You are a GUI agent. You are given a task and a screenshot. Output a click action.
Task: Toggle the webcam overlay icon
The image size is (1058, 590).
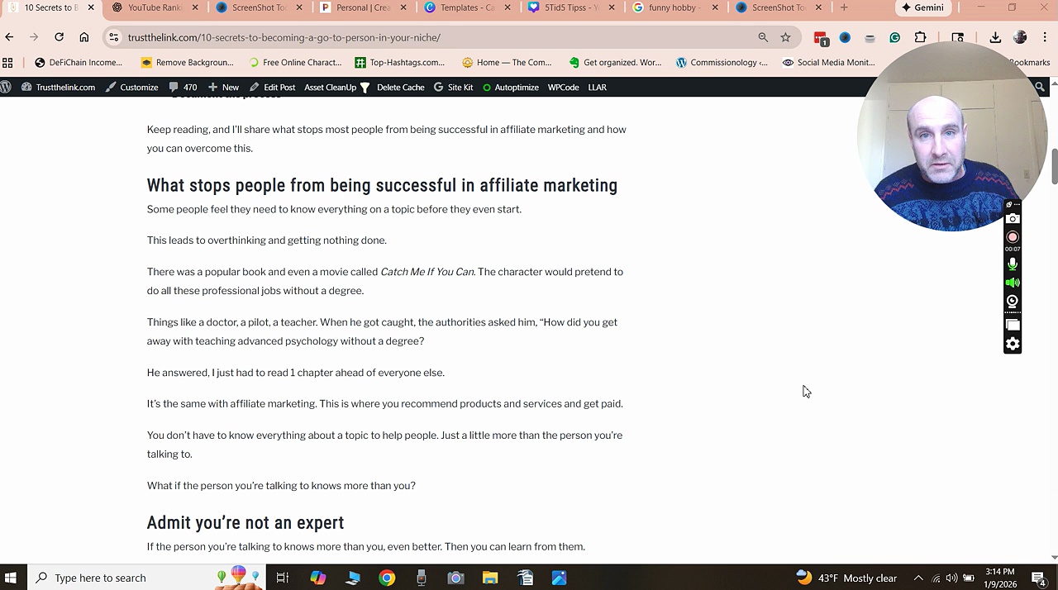1013,302
